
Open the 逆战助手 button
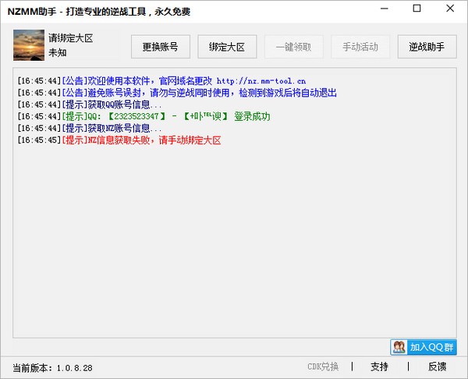[x=427, y=47]
